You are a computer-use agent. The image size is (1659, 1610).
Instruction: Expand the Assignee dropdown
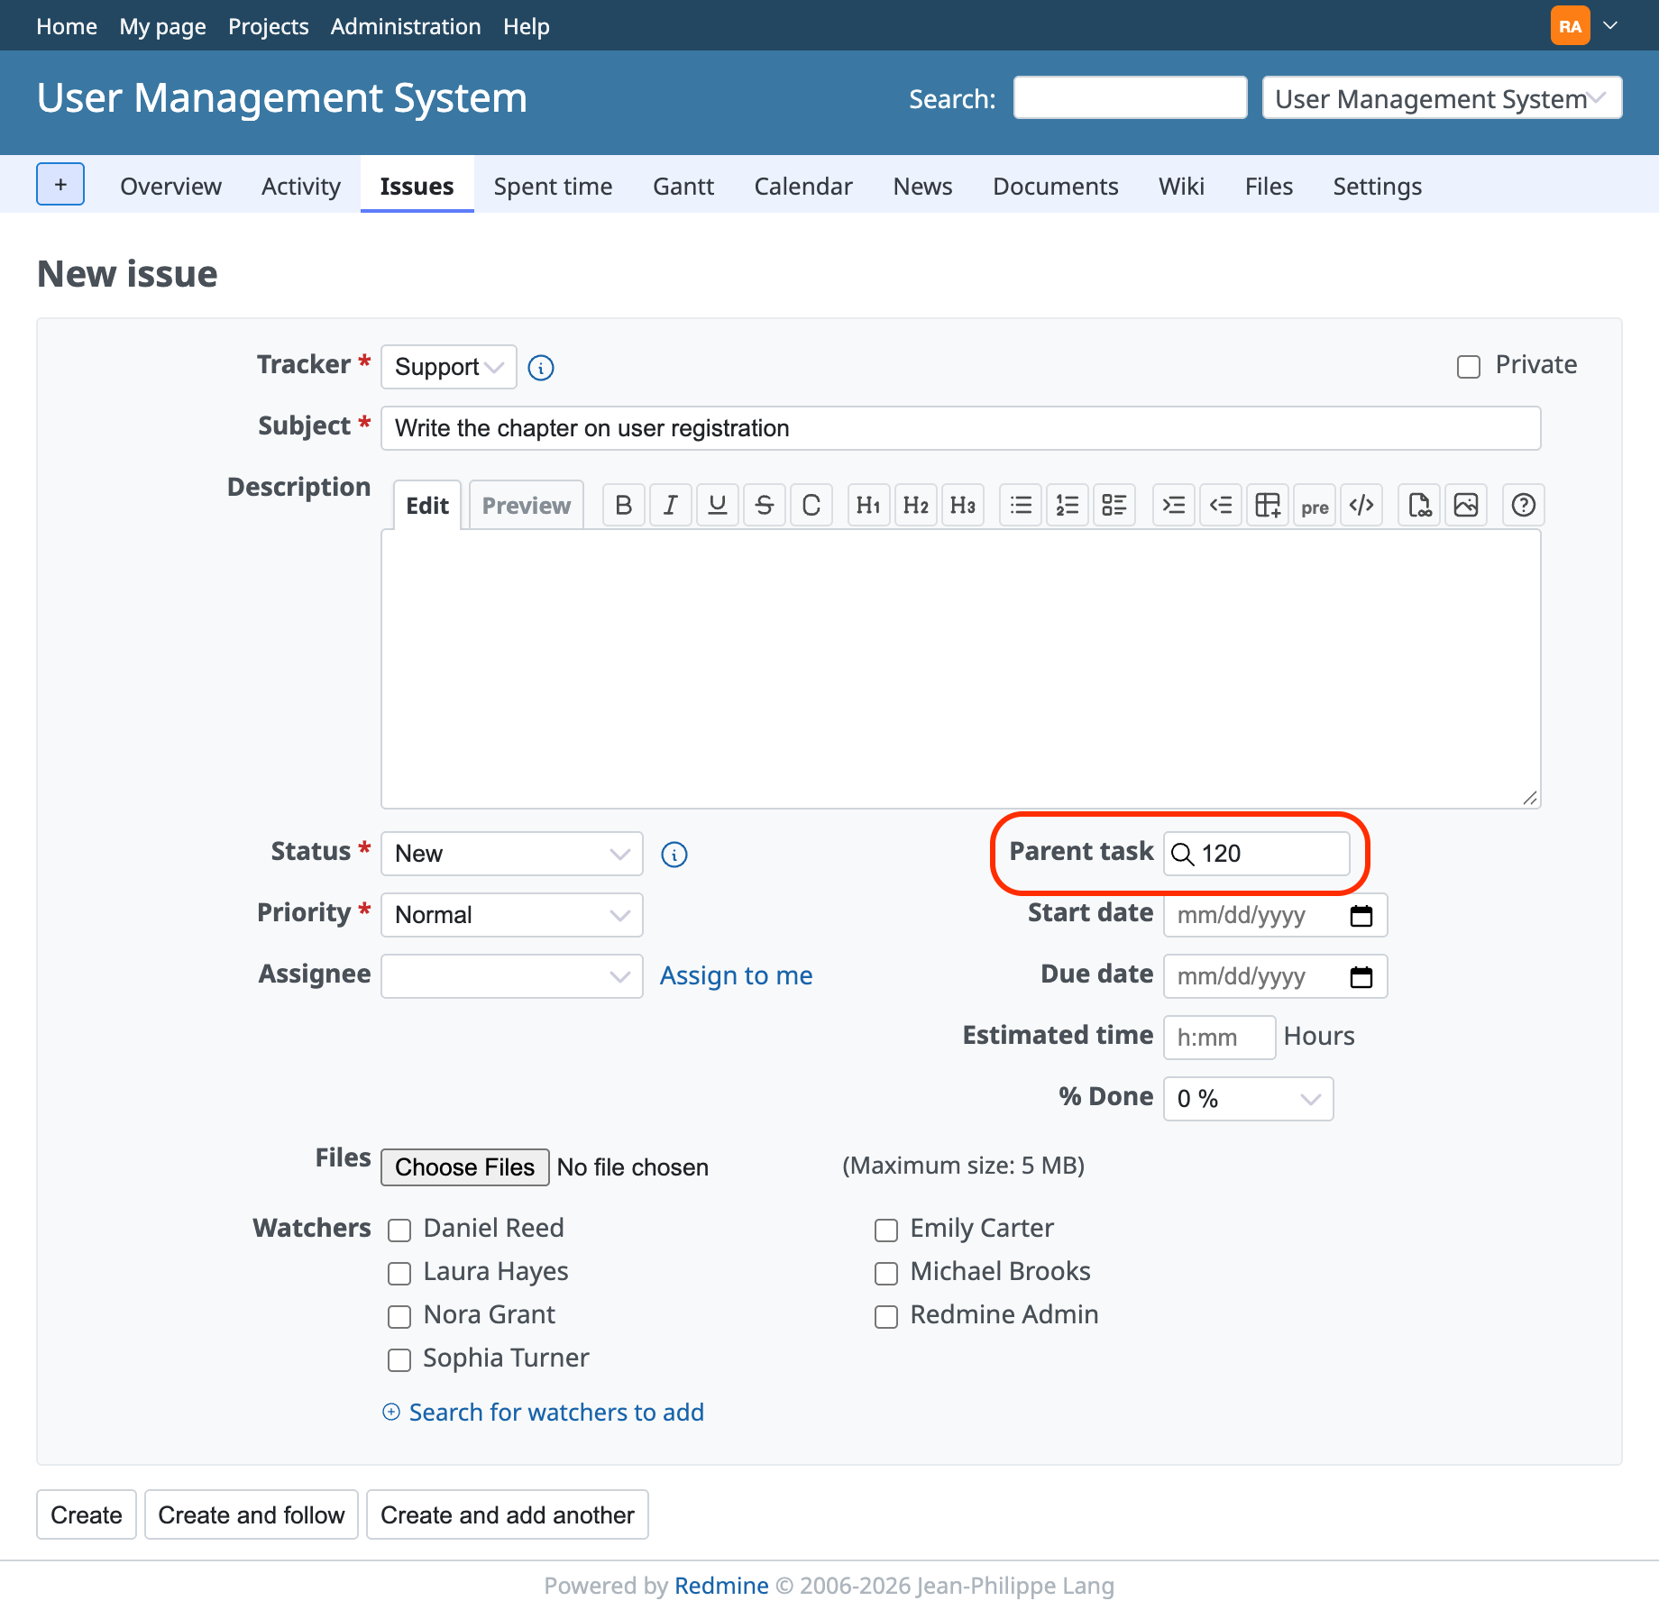tap(512, 976)
